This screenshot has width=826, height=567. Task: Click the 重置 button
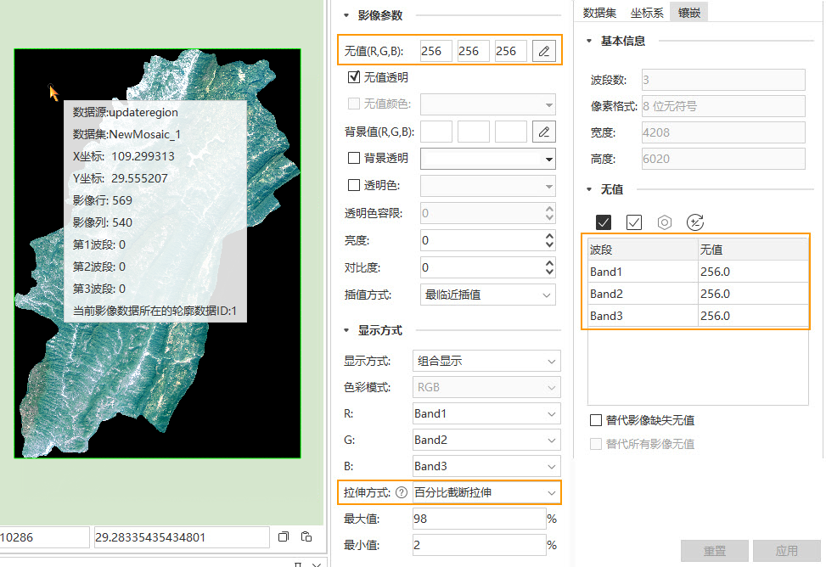pos(714,551)
